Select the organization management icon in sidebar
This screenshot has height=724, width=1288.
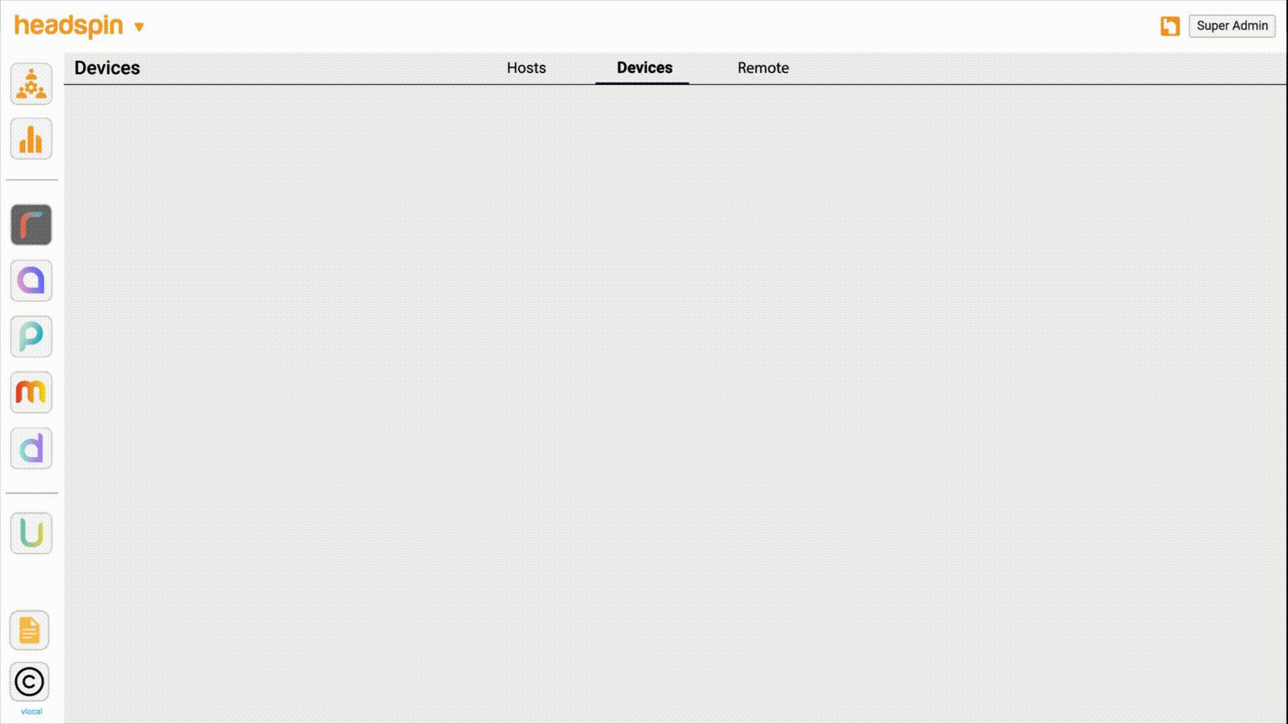click(x=31, y=84)
